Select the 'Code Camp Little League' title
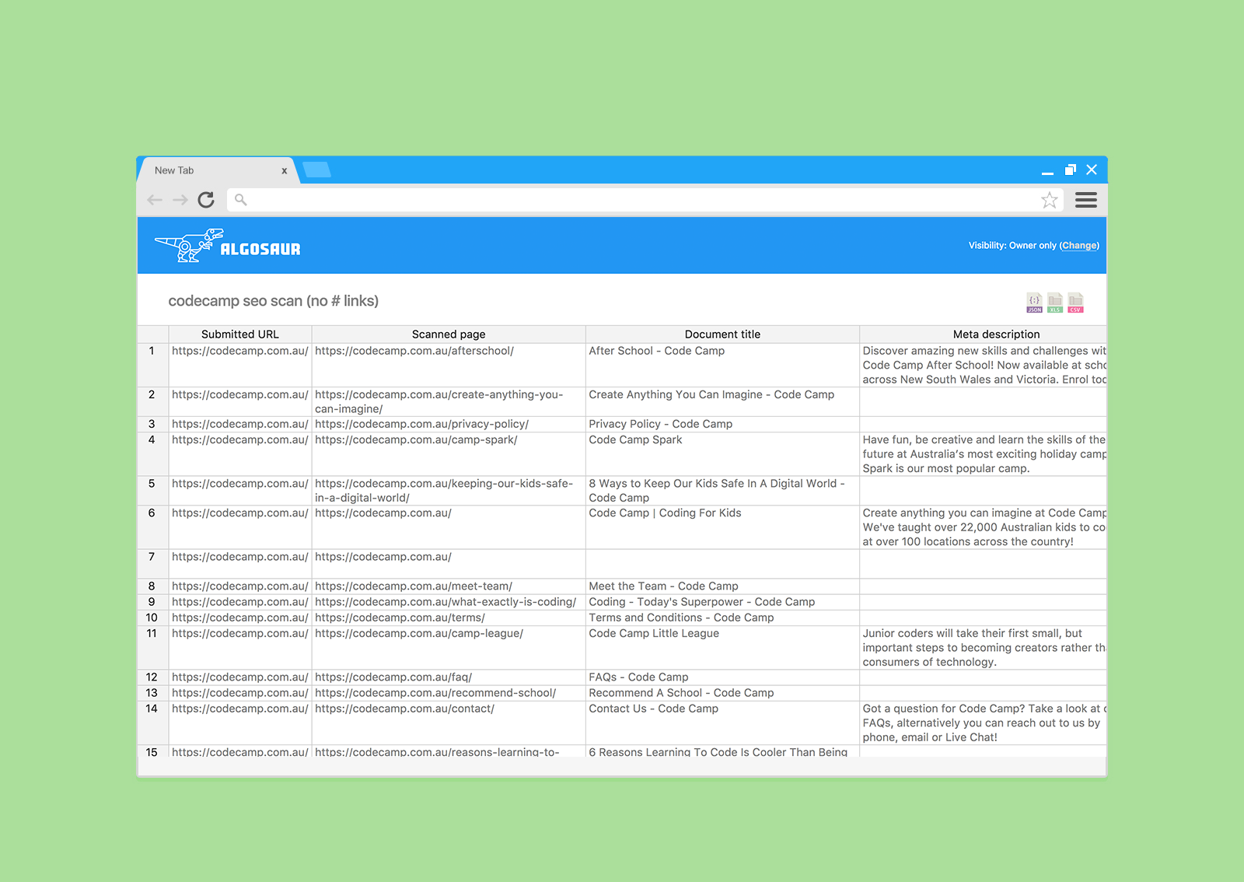Viewport: 1244px width, 882px height. 654,633
